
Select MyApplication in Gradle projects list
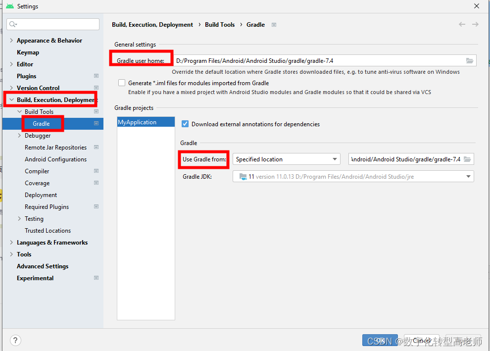coord(146,122)
